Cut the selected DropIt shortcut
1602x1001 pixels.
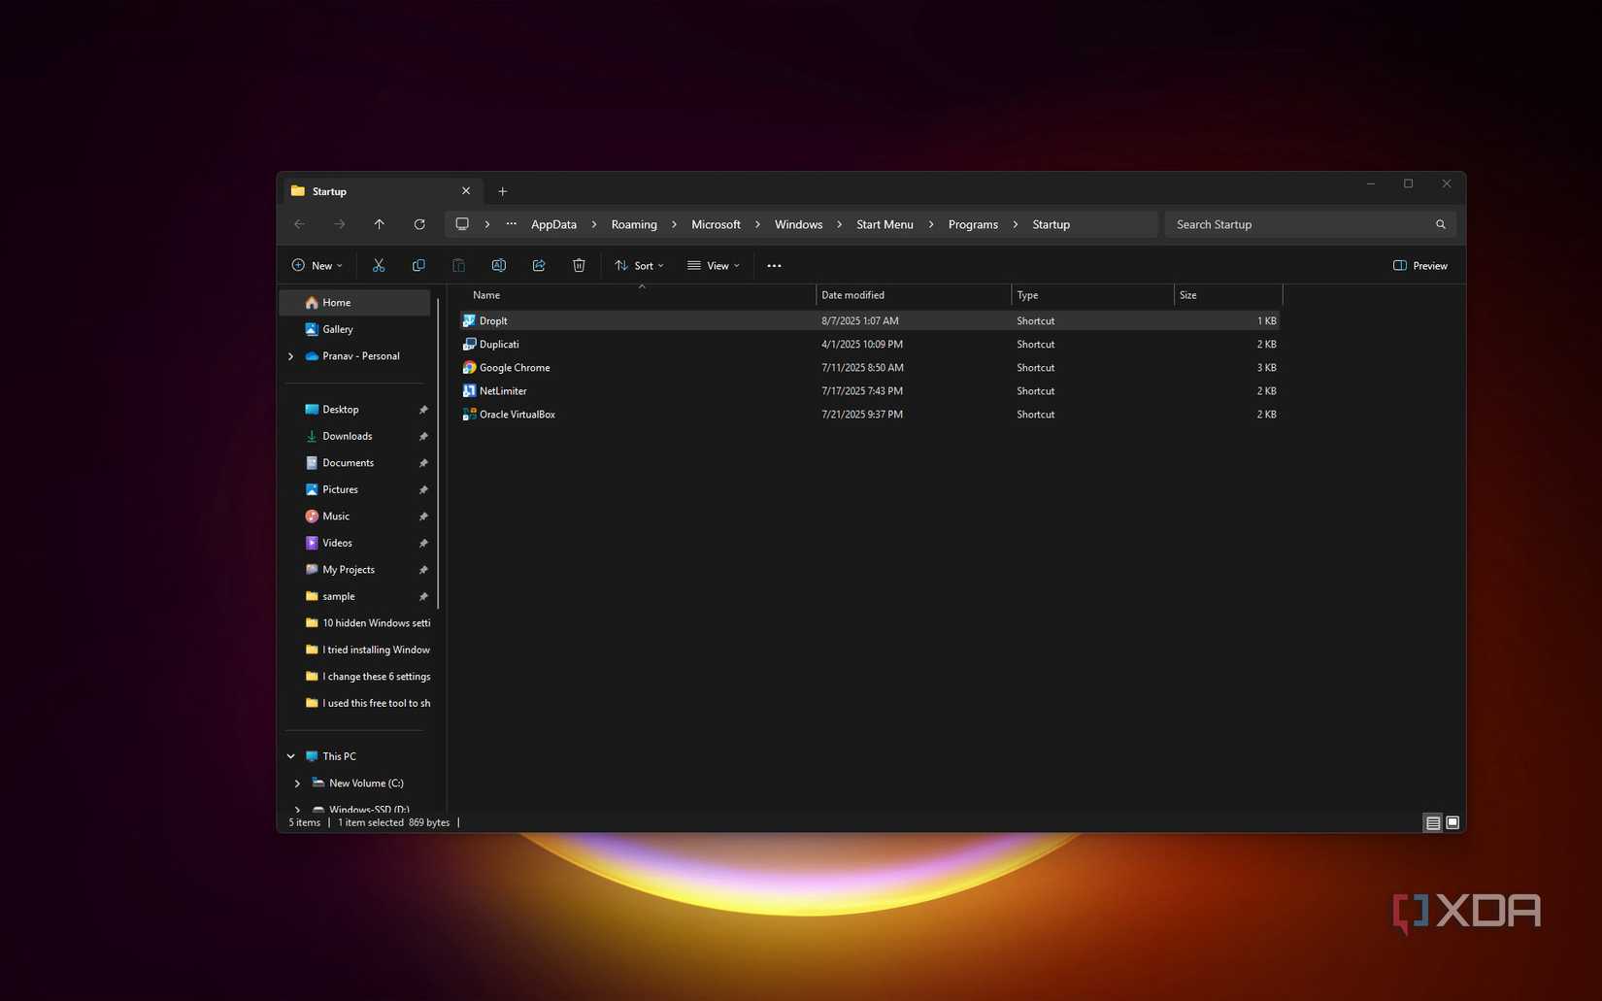click(x=379, y=265)
